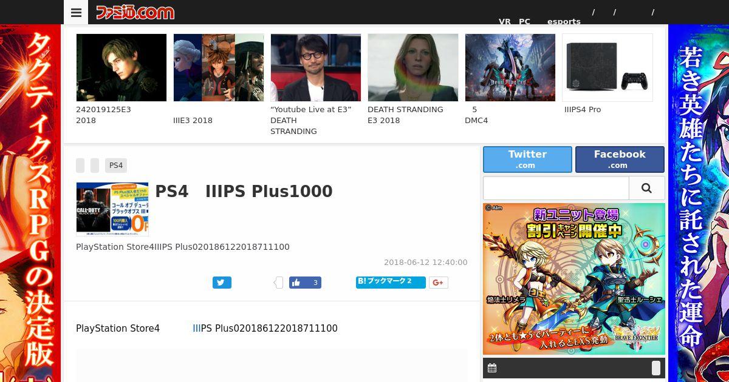Open the Resident Evil character thumbnail article
The width and height of the screenshot is (729, 382).
click(122, 67)
